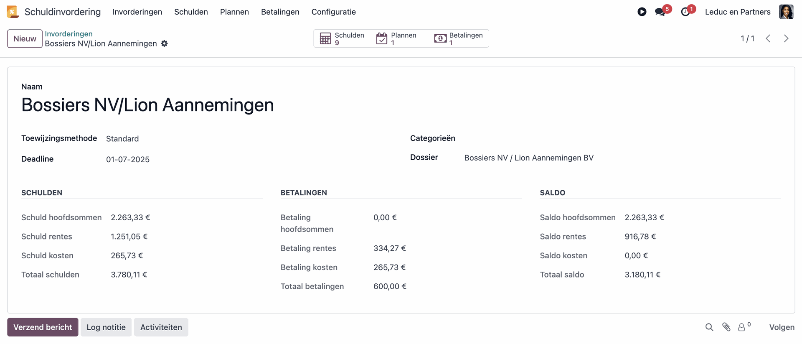Click the followers person icon
Image resolution: width=802 pixels, height=344 pixels.
tap(741, 327)
